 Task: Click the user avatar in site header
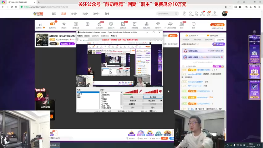click(224, 14)
